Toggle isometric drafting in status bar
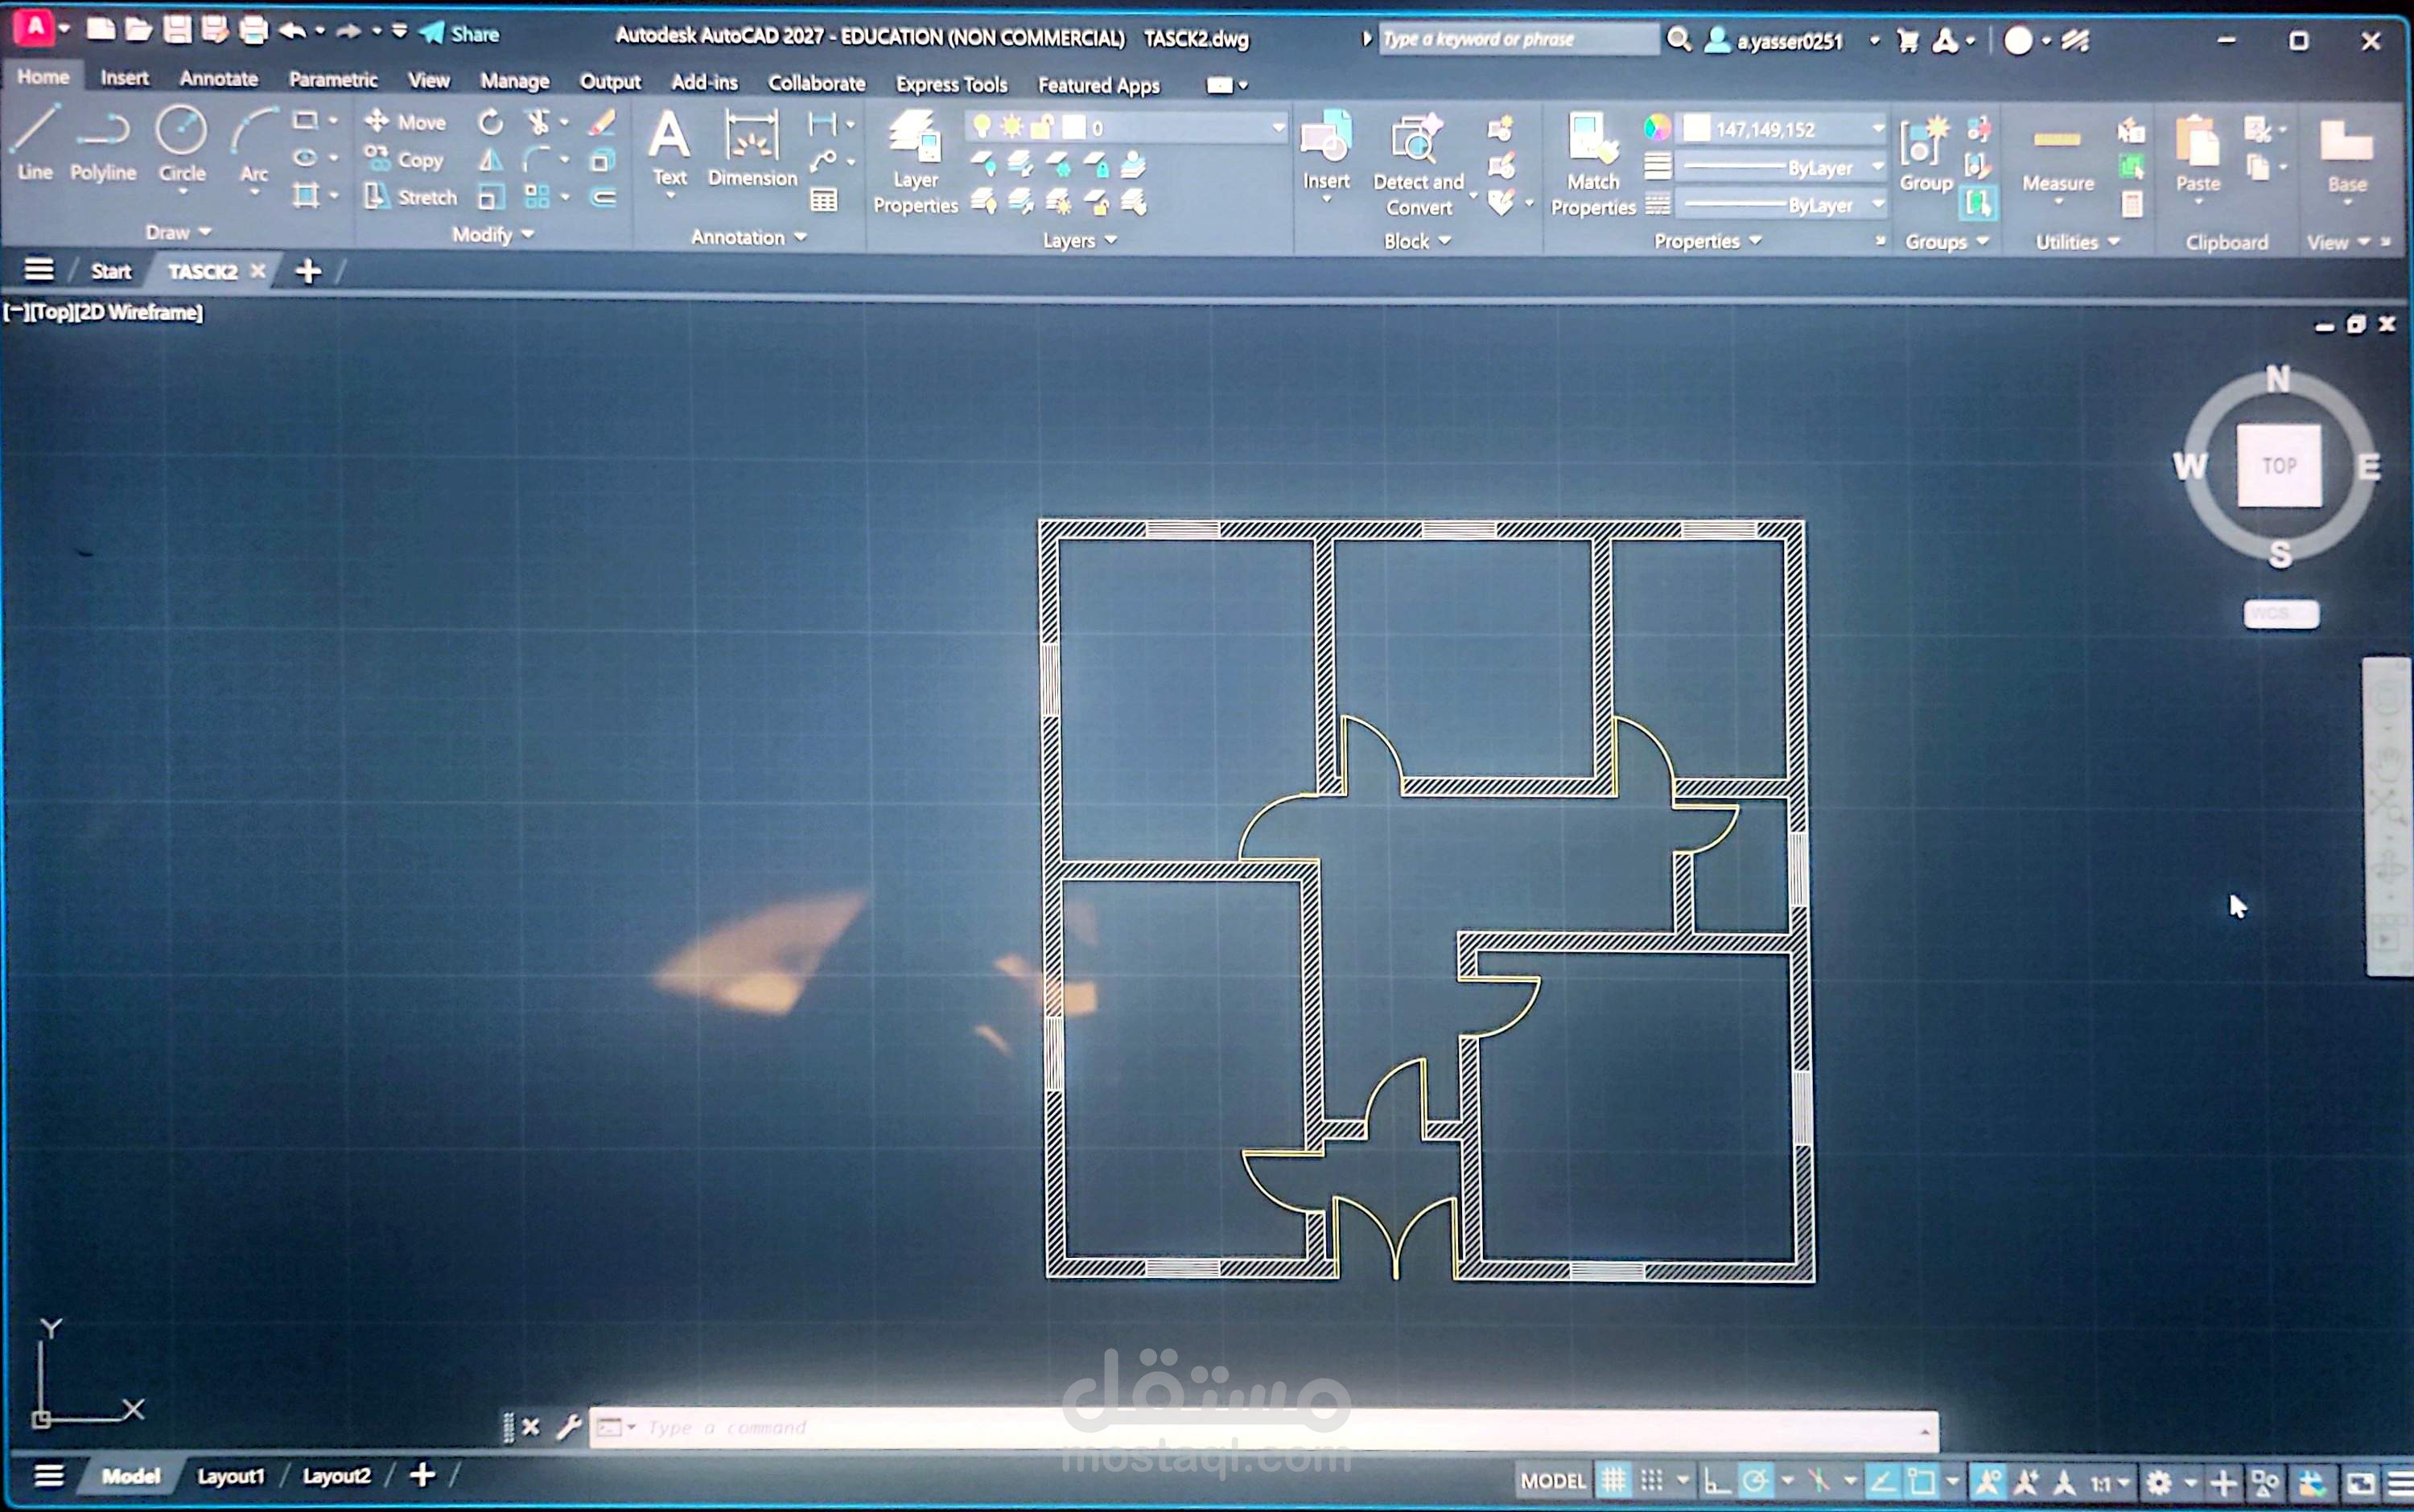Viewport: 2414px width, 1512px height. coord(1818,1480)
